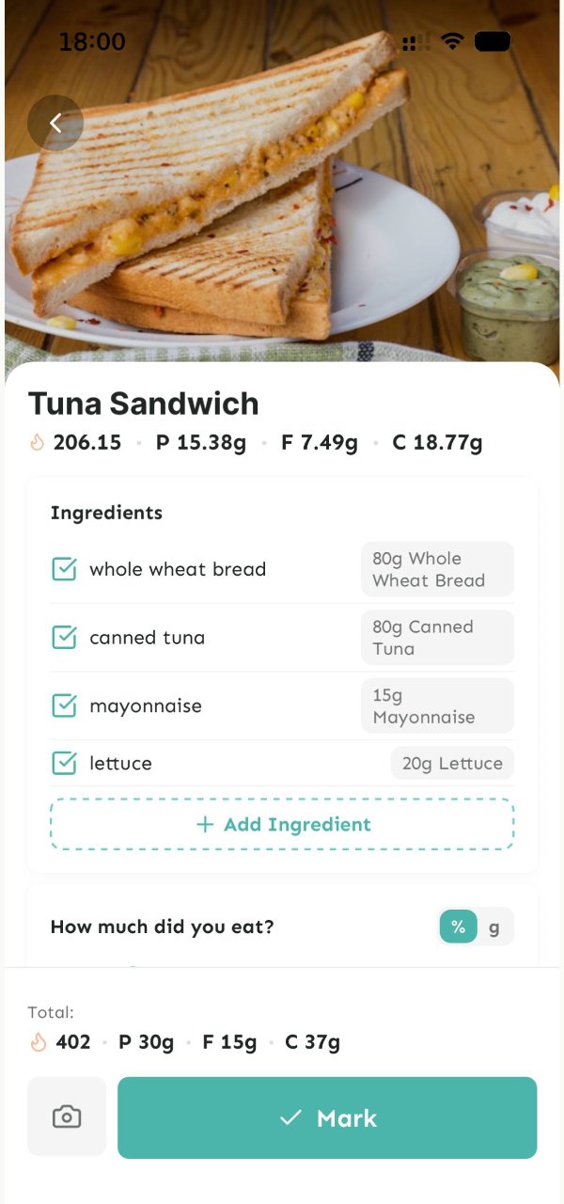Deselect the lettuce ingredient checkbox
The width and height of the screenshot is (564, 1204).
point(64,763)
